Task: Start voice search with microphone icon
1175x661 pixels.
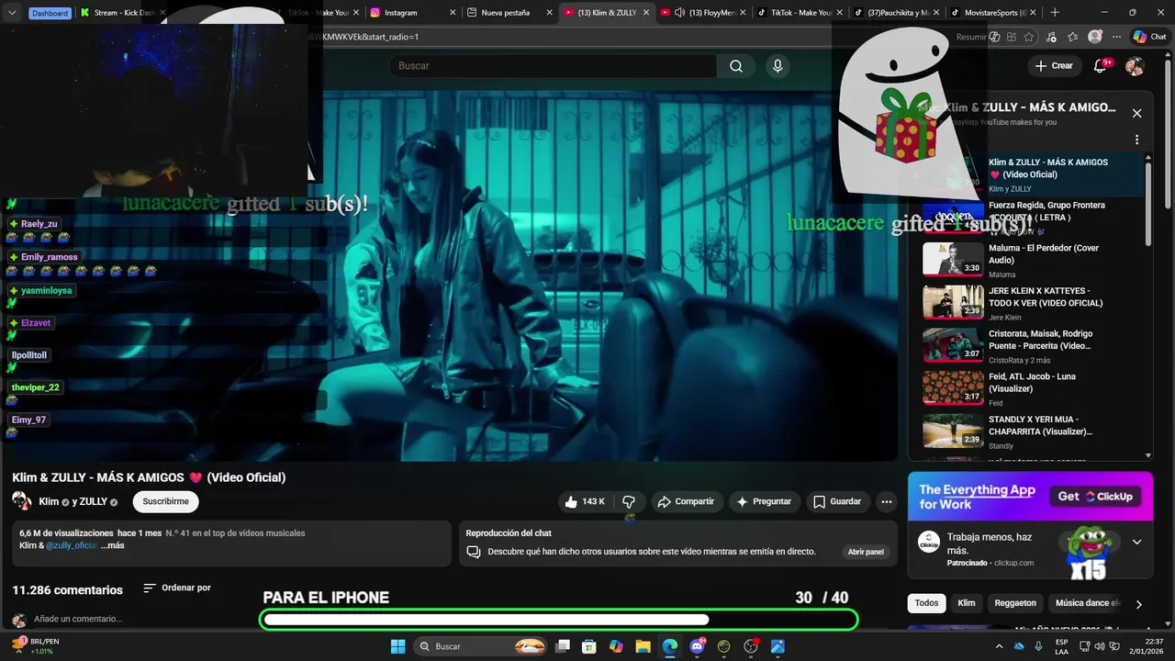Action: pyautogui.click(x=778, y=66)
